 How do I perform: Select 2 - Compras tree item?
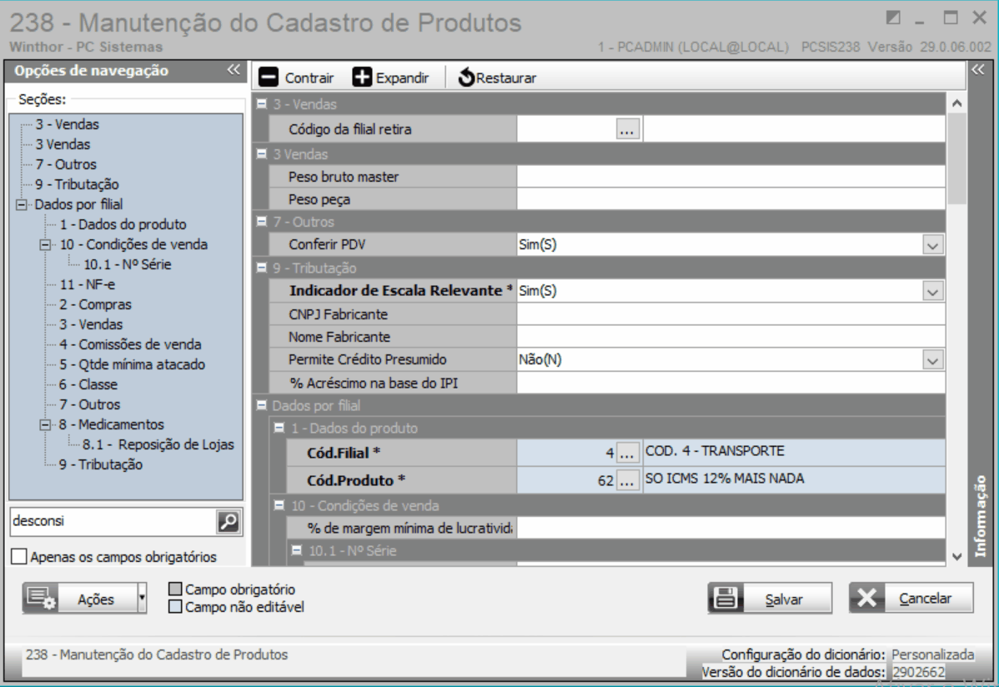[x=95, y=304]
